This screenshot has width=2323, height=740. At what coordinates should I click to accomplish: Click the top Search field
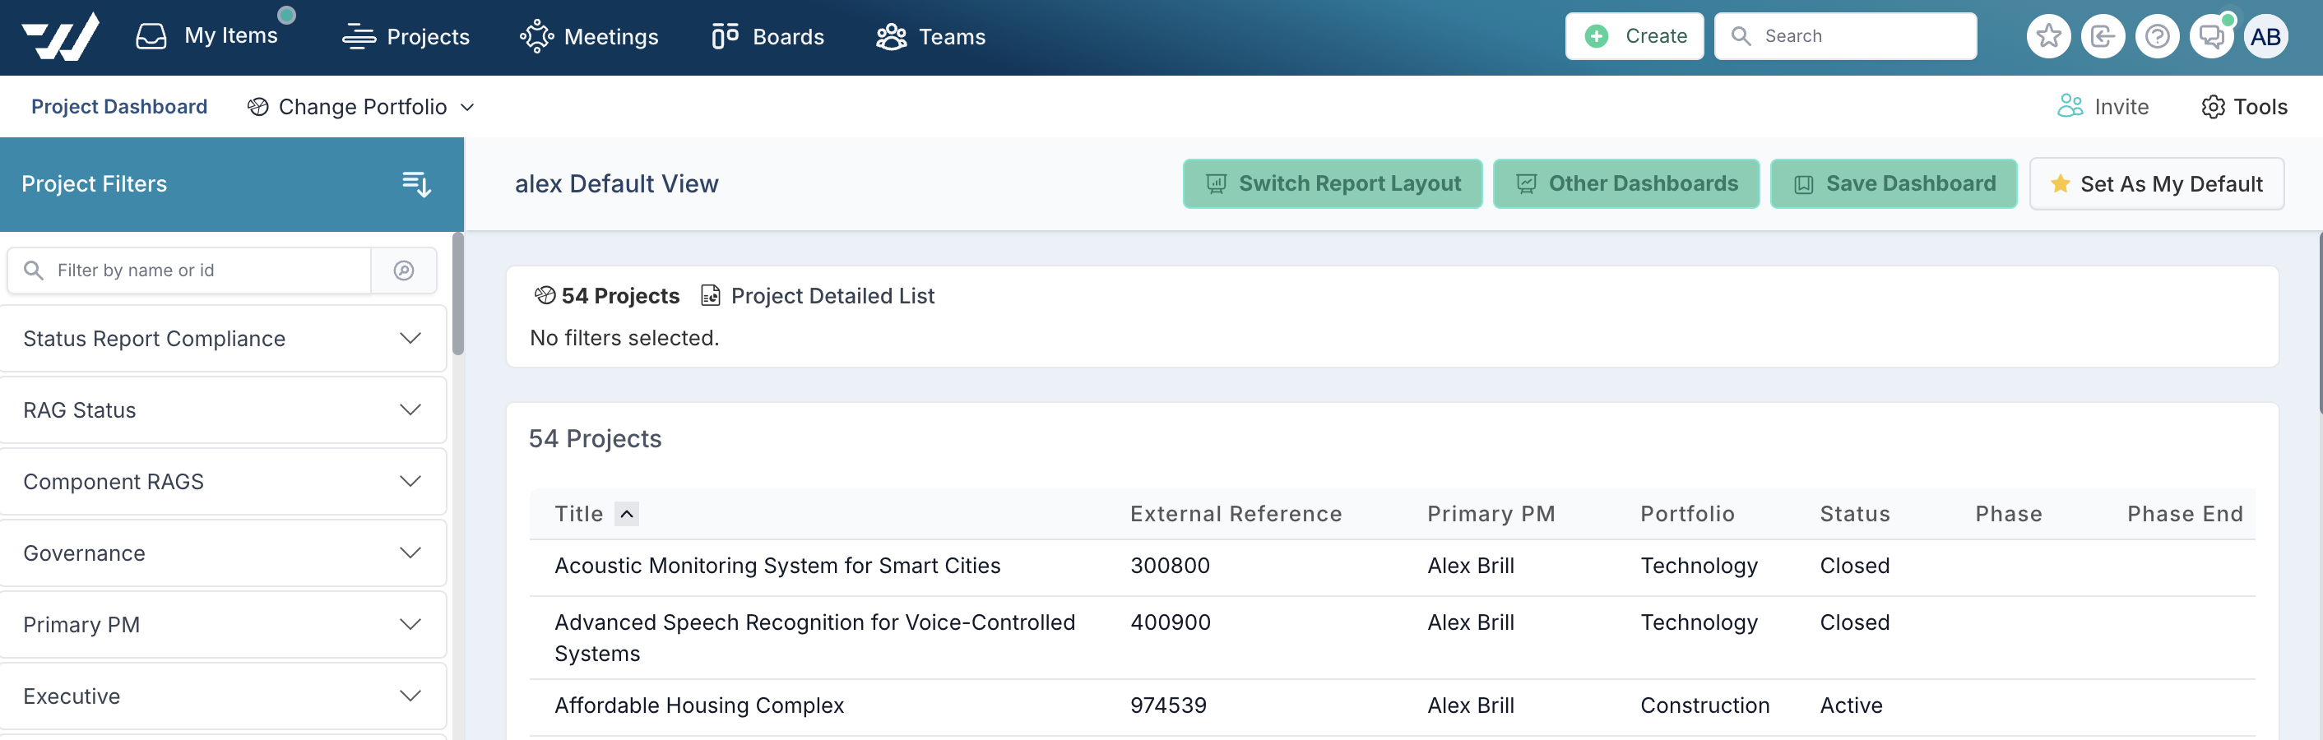1845,36
